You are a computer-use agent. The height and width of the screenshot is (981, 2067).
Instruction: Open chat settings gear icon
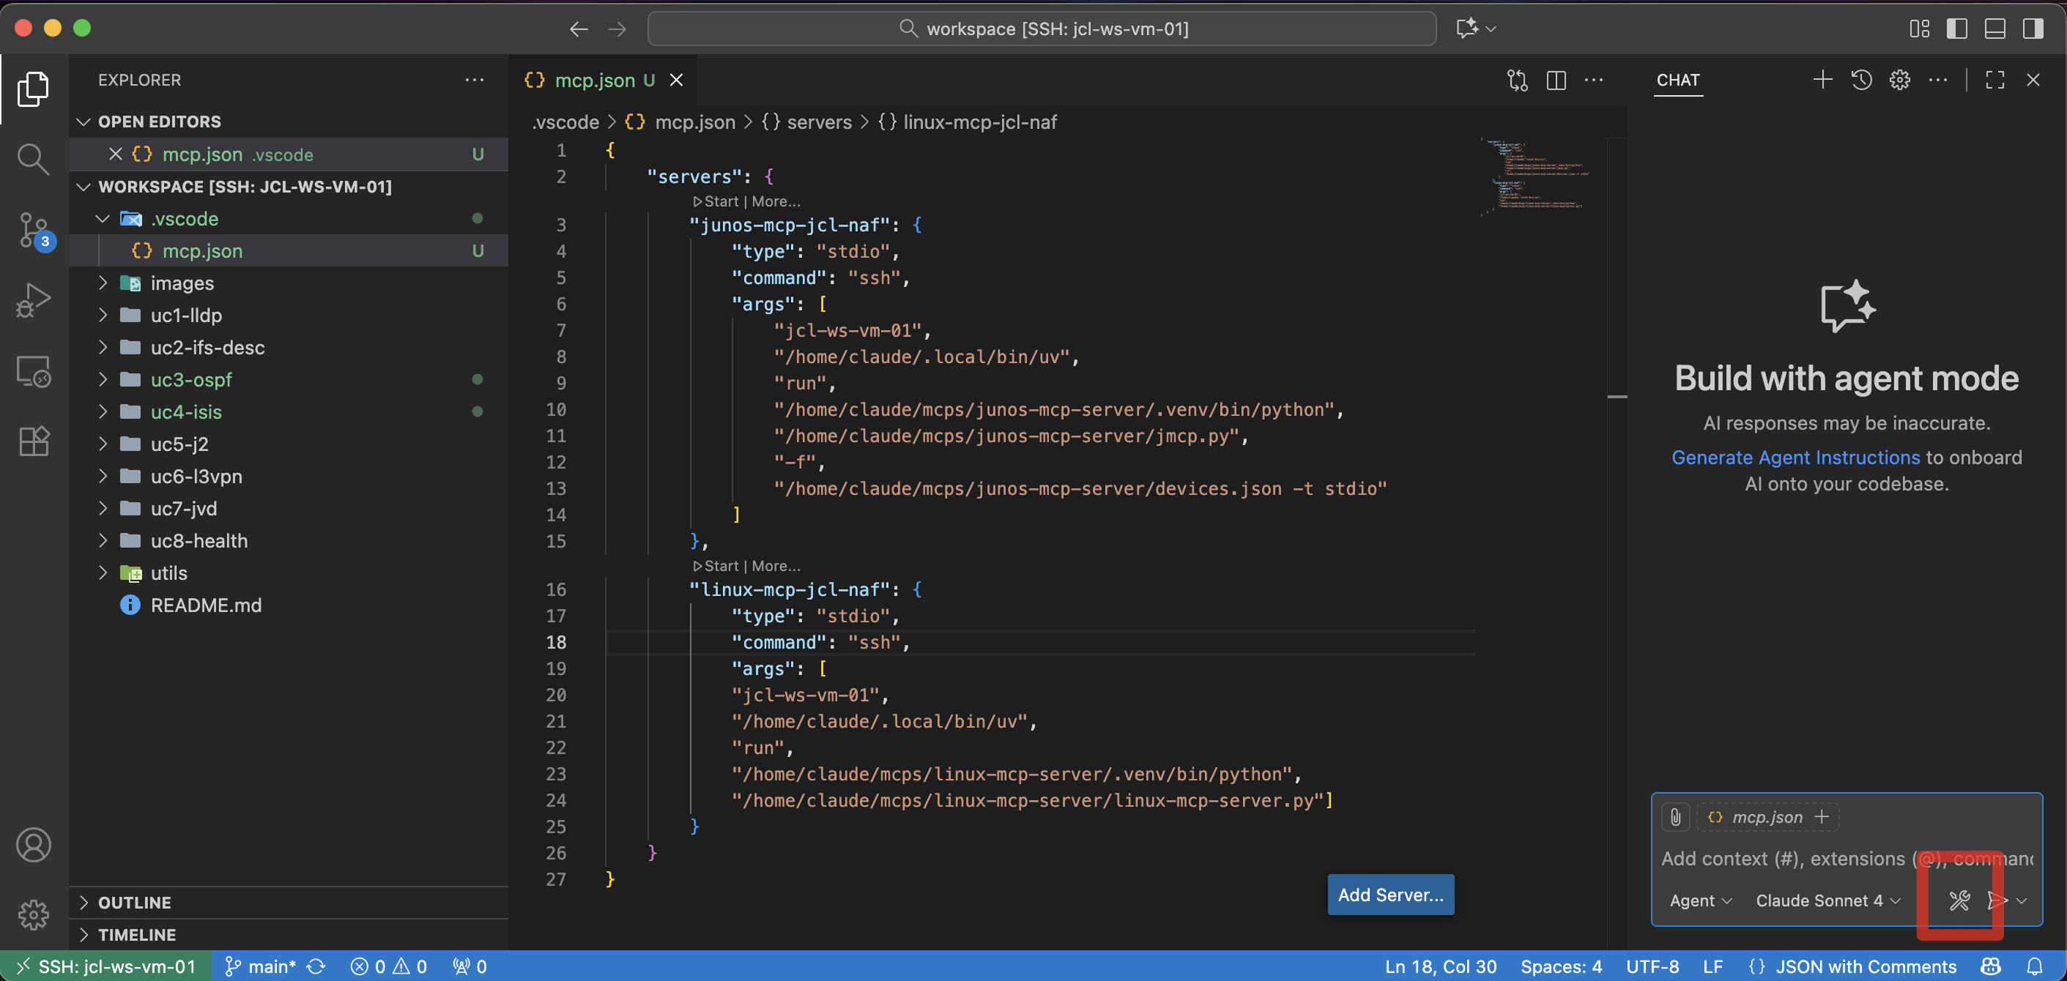click(x=1899, y=79)
